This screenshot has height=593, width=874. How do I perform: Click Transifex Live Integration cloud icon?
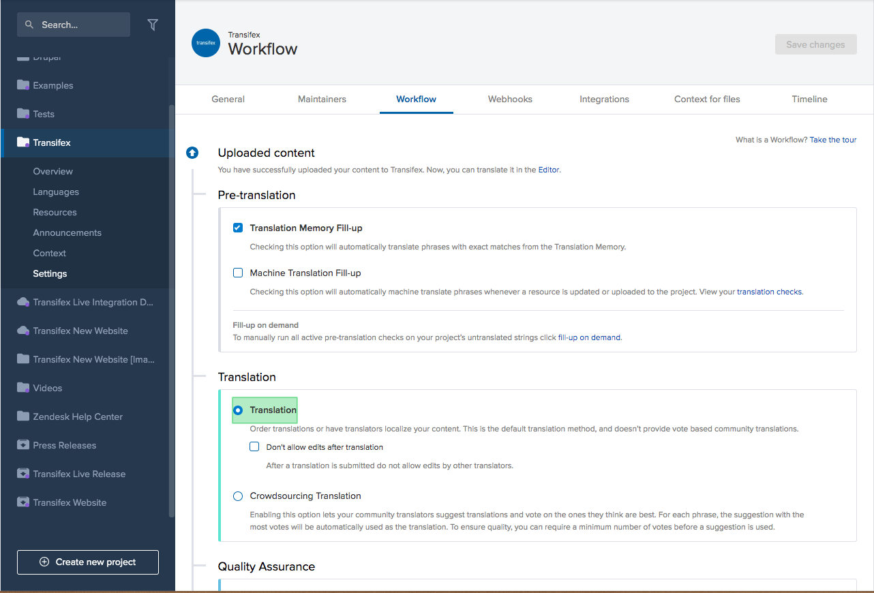(22, 302)
